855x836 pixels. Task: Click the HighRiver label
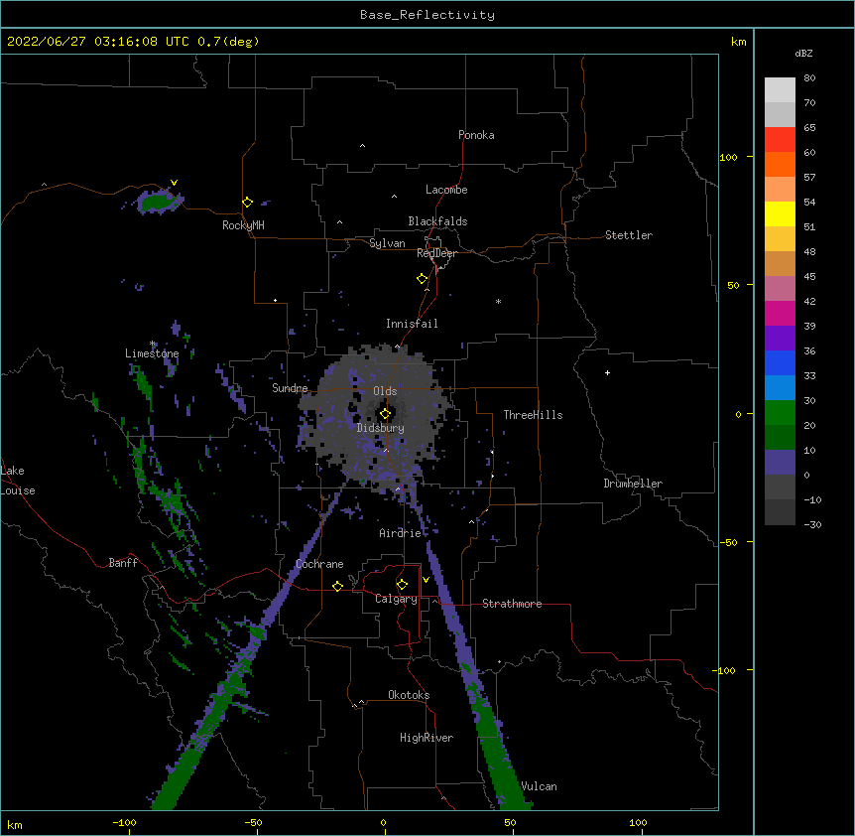tap(427, 738)
